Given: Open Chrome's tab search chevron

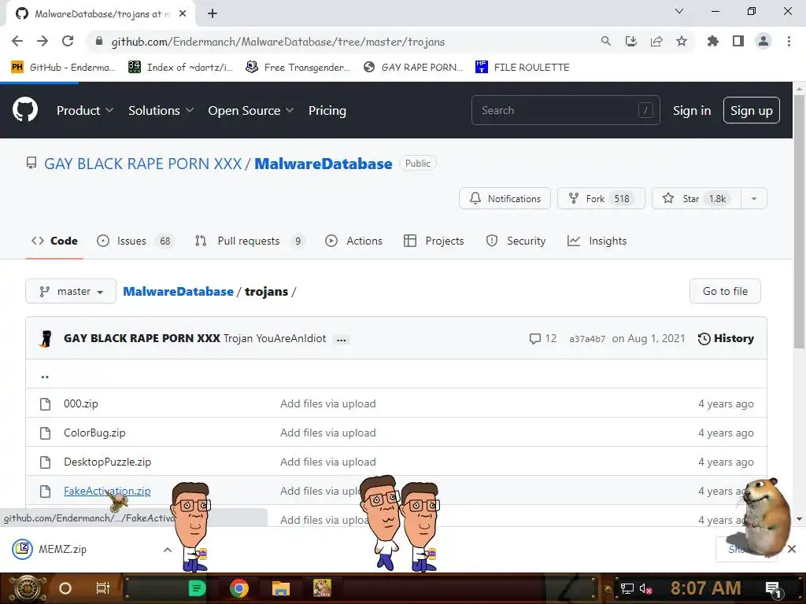Looking at the screenshot, I should (679, 11).
